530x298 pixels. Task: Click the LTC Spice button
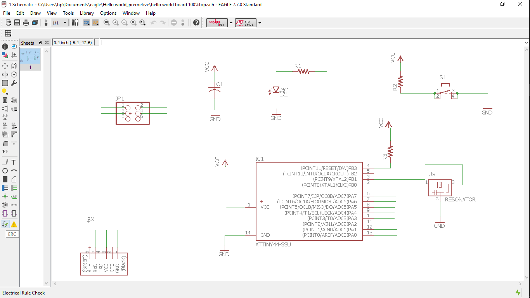[246, 23]
